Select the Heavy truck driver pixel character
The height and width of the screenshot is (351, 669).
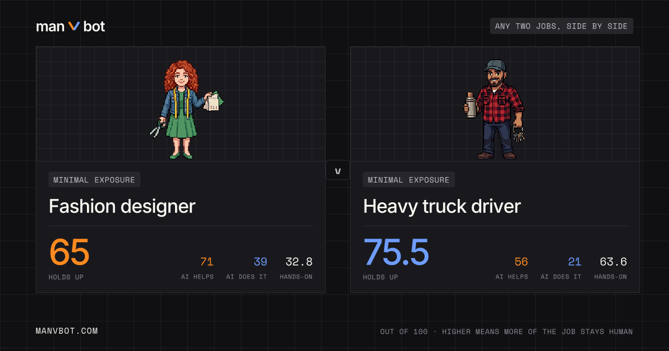coord(495,109)
